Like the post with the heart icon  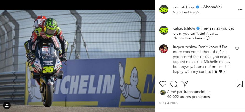(163, 84)
